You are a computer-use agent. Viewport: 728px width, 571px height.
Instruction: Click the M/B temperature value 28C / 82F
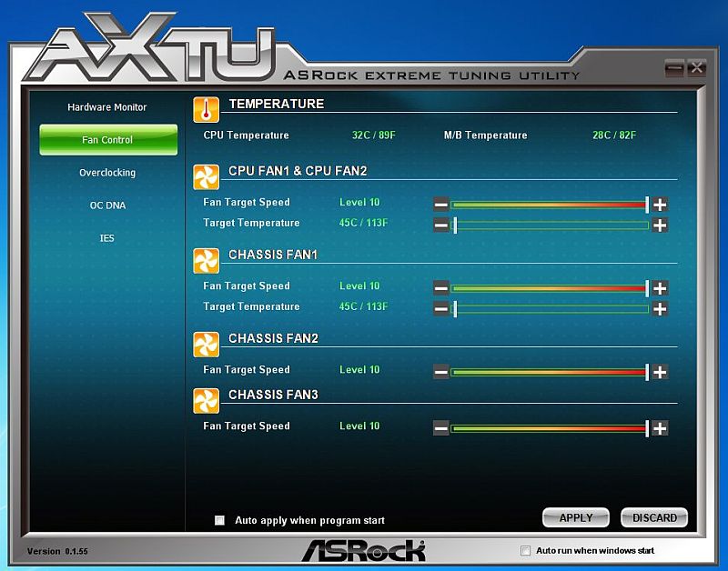[614, 135]
